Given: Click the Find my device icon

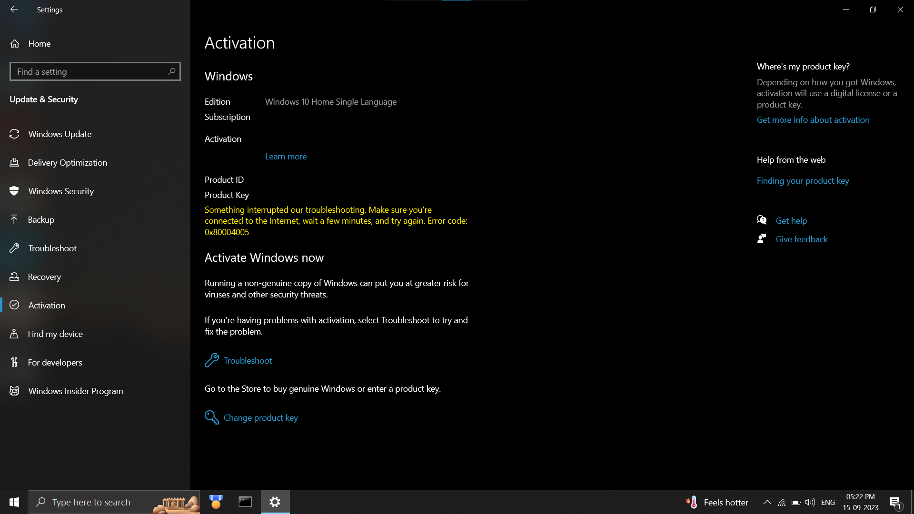Looking at the screenshot, I should tap(14, 334).
